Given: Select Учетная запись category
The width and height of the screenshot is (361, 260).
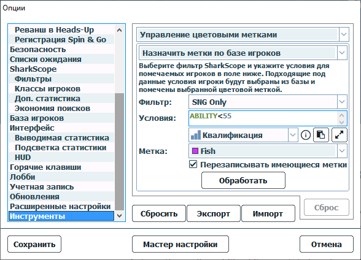Looking at the screenshot, I should [x=61, y=187].
